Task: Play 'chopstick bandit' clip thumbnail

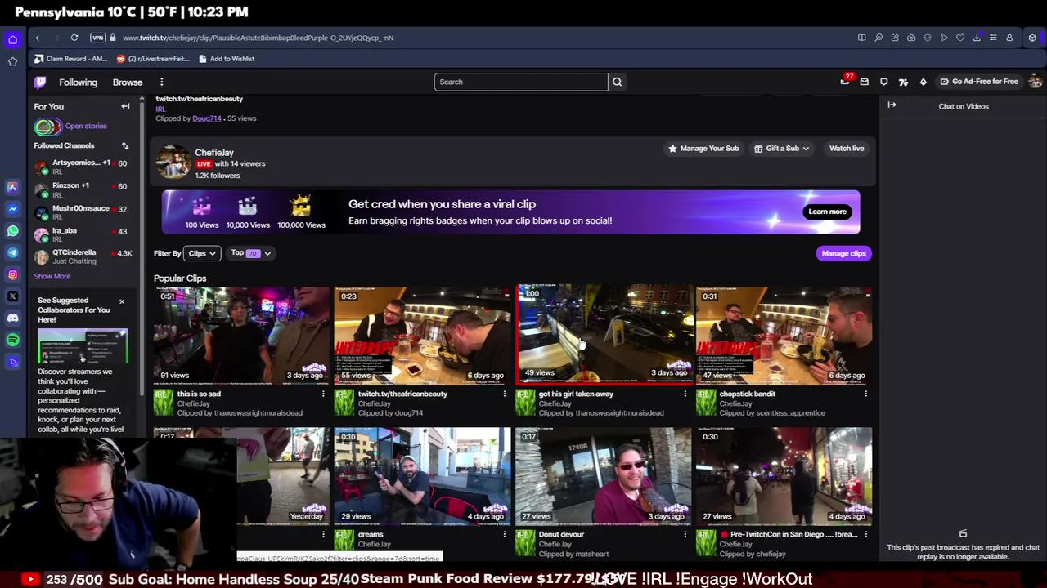Action: (x=784, y=334)
